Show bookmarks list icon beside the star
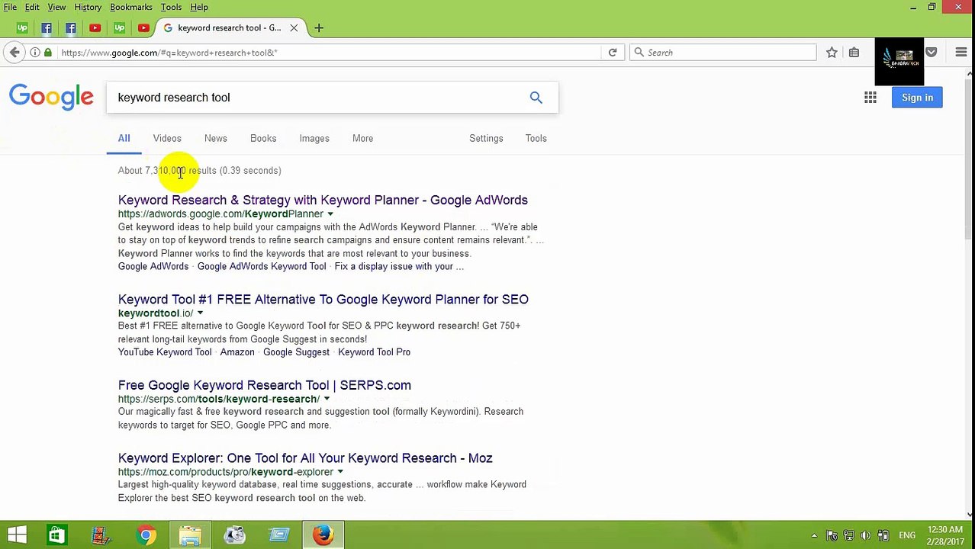 point(854,53)
